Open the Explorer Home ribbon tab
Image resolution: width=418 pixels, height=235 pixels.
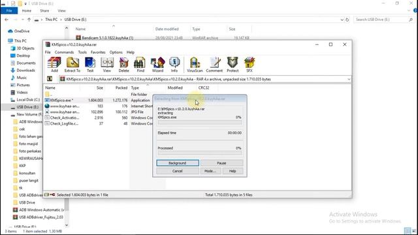[x=26, y=10]
